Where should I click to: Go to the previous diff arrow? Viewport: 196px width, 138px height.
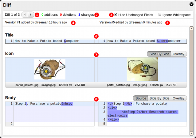(x=24, y=15)
